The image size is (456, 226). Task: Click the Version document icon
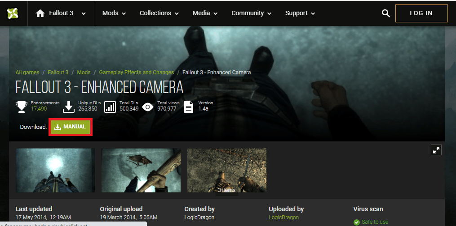pos(189,107)
